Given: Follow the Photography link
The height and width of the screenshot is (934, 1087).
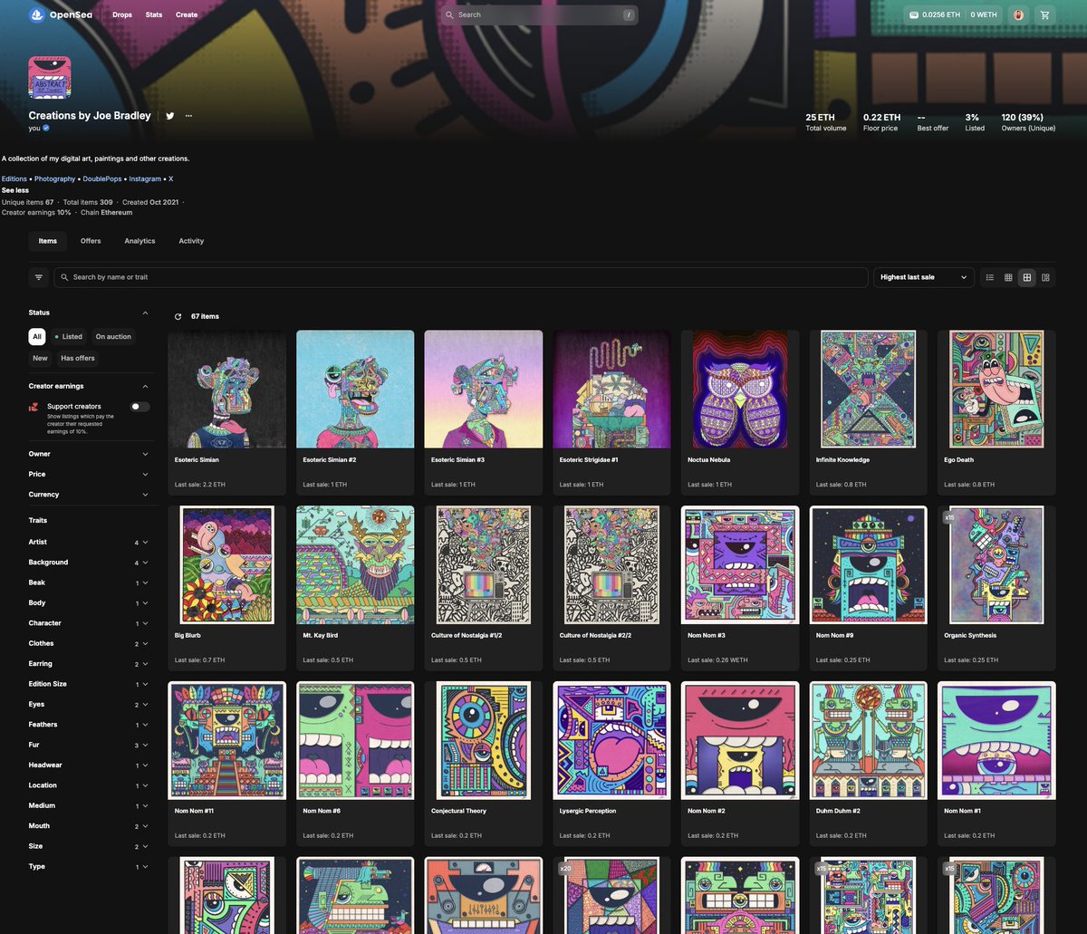Looking at the screenshot, I should point(54,179).
